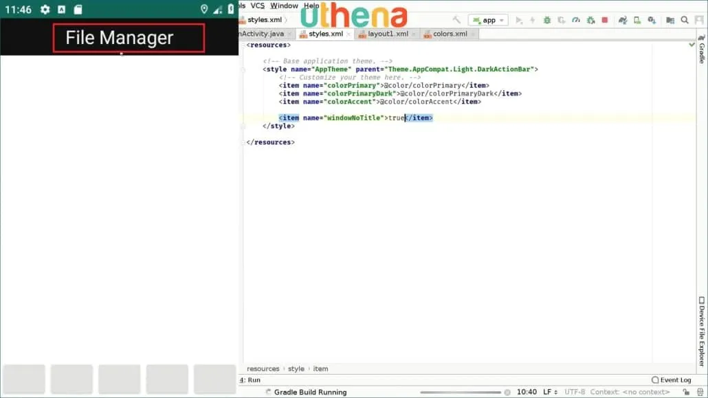This screenshot has width=708, height=398.
Task: Click the settings gear in emulator status bar
Action: click(45, 10)
